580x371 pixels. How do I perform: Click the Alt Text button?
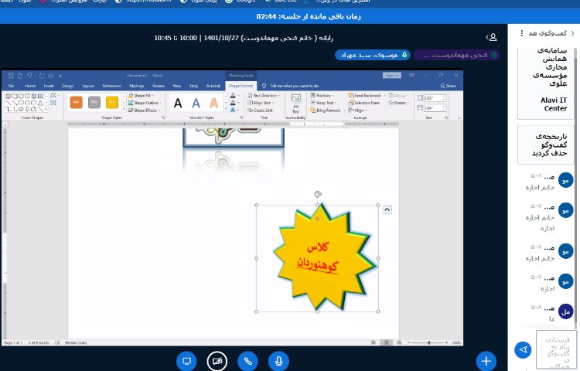pyautogui.click(x=296, y=104)
